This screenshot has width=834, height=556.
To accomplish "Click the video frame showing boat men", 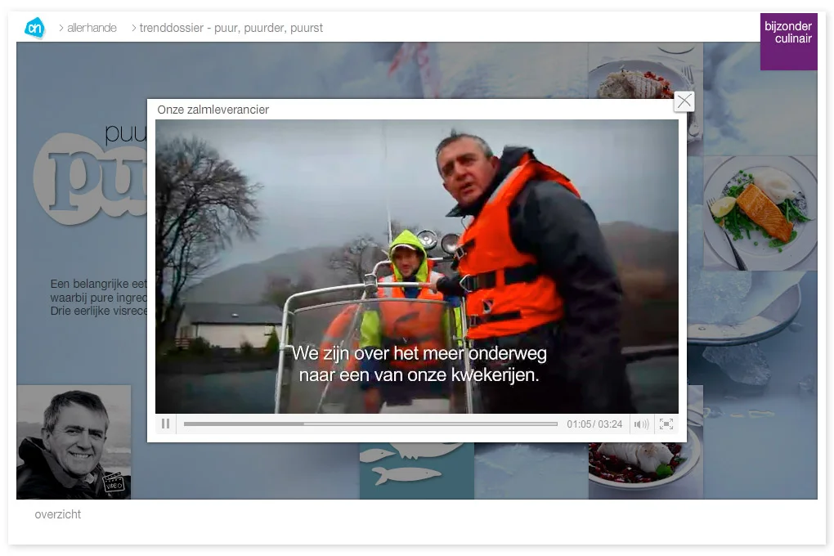I will (x=416, y=266).
